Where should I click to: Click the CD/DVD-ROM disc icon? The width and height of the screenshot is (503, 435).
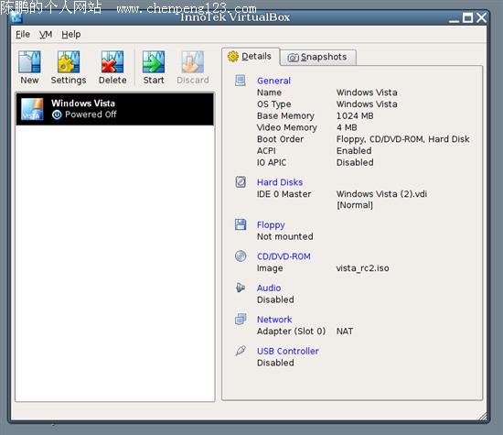pyautogui.click(x=241, y=256)
